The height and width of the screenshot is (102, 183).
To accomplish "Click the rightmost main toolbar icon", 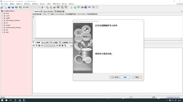I will [97, 7].
